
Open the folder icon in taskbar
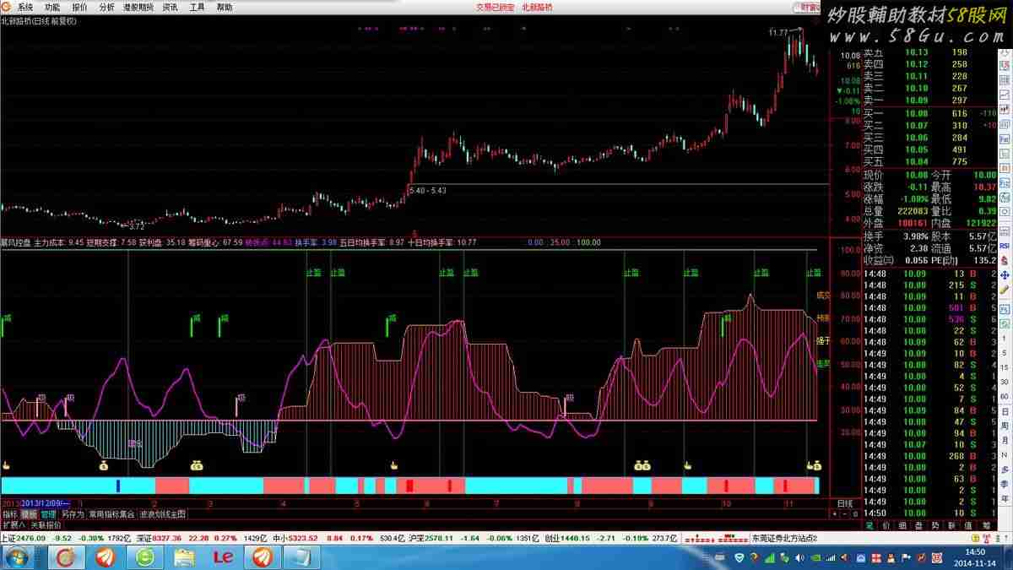(x=184, y=557)
